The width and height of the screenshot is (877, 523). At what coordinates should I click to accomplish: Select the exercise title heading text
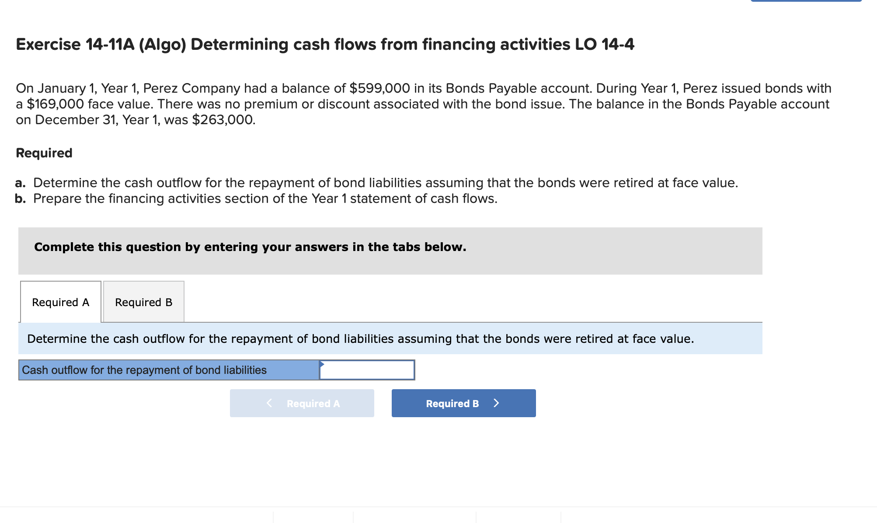(x=324, y=44)
